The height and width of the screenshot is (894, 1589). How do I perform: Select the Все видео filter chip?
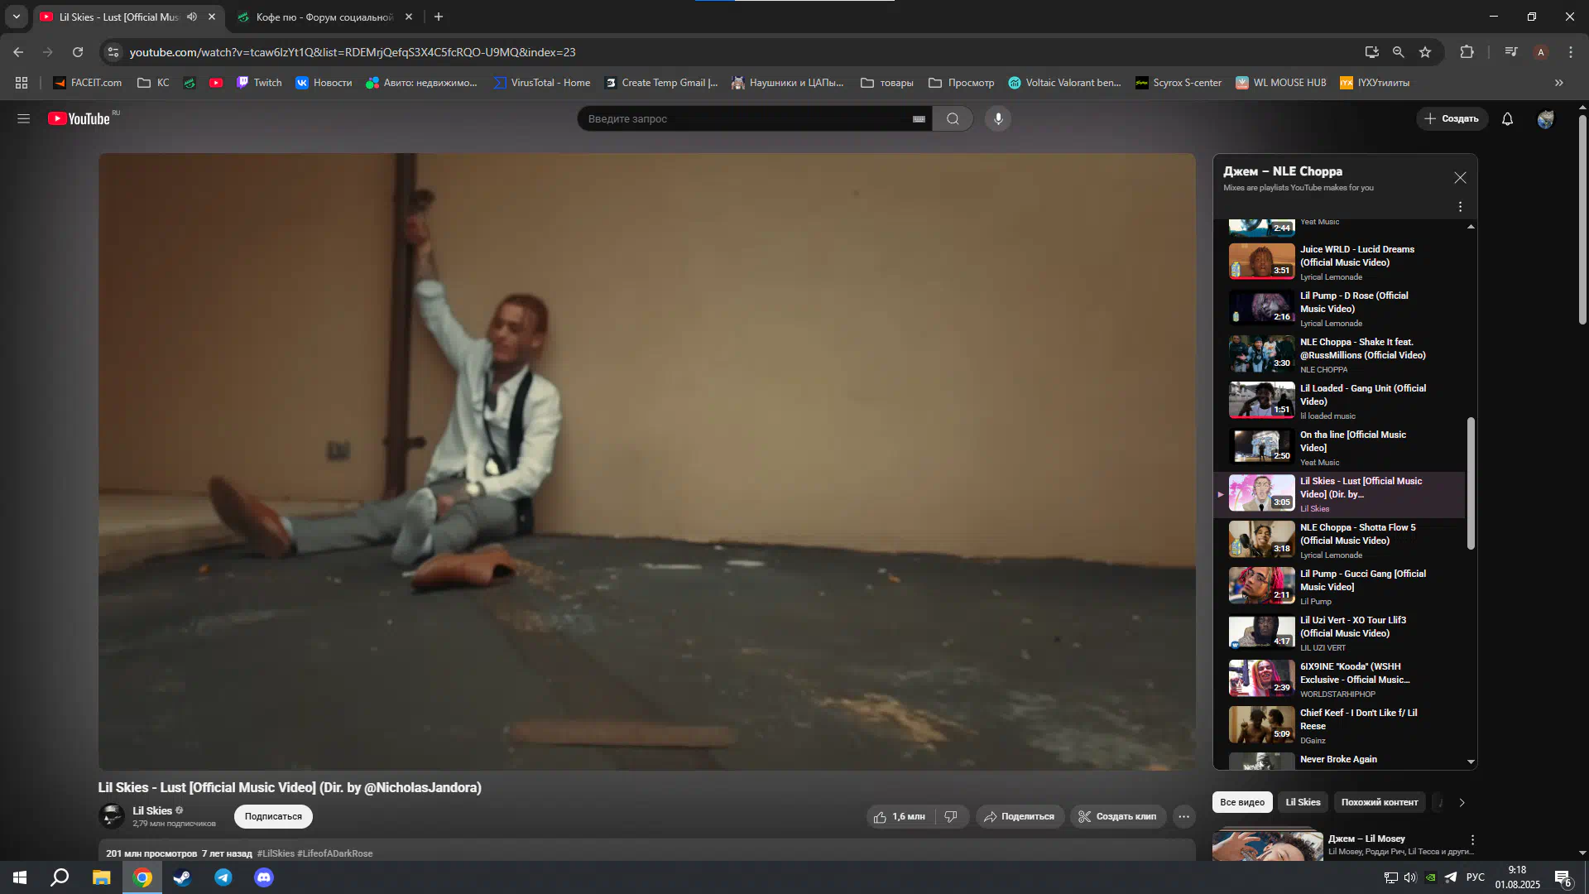[1242, 802]
